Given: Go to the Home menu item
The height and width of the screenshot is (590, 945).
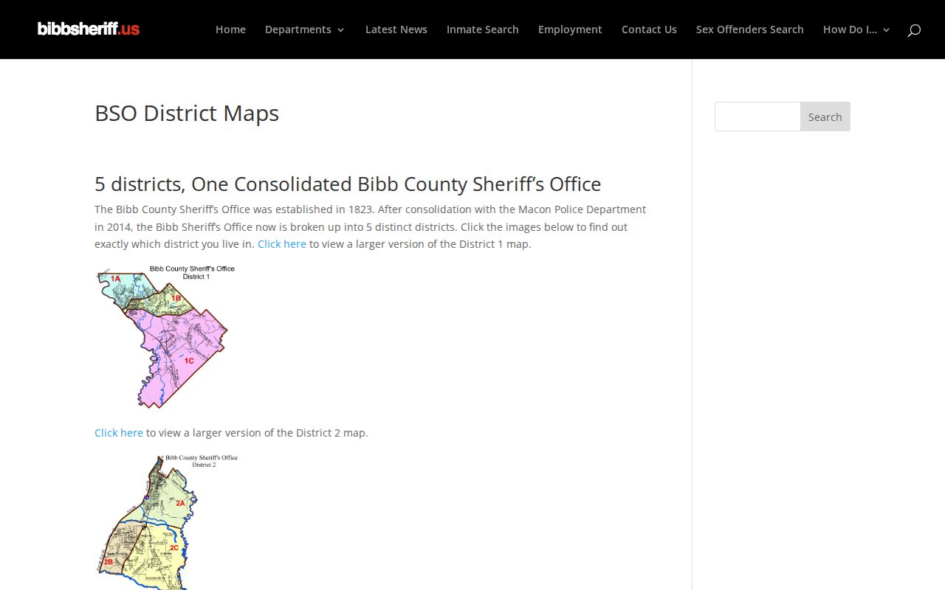Looking at the screenshot, I should pyautogui.click(x=230, y=29).
